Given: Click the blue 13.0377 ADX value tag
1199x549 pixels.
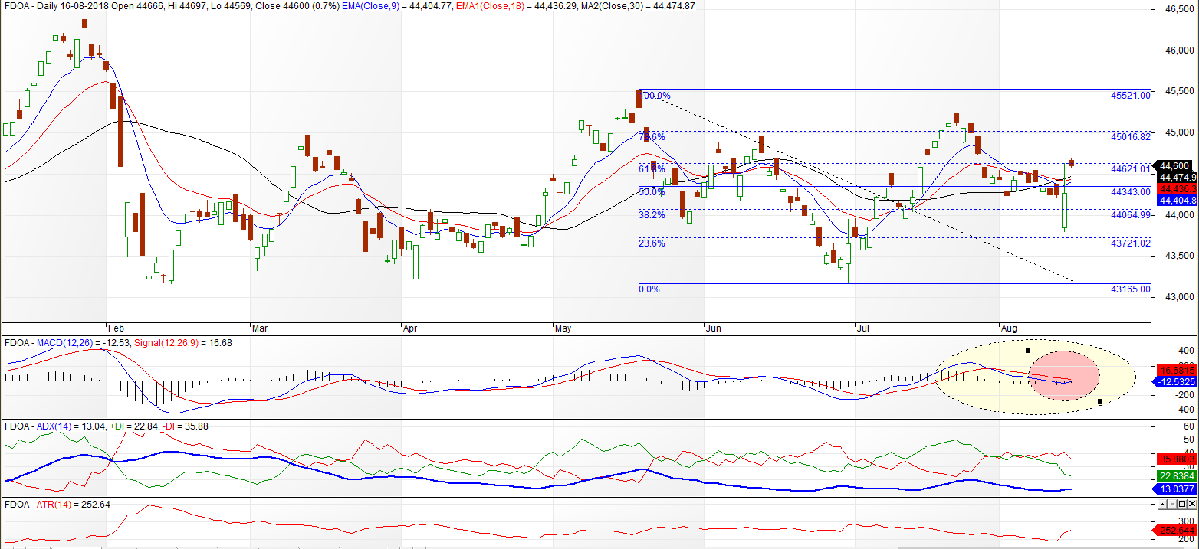Looking at the screenshot, I should [x=1174, y=489].
